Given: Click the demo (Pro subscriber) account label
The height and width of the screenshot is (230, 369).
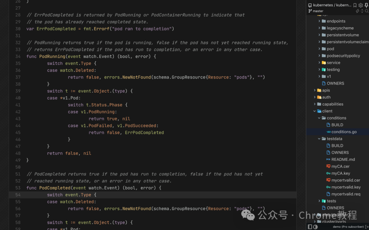Looking at the screenshot, I should [348, 227].
